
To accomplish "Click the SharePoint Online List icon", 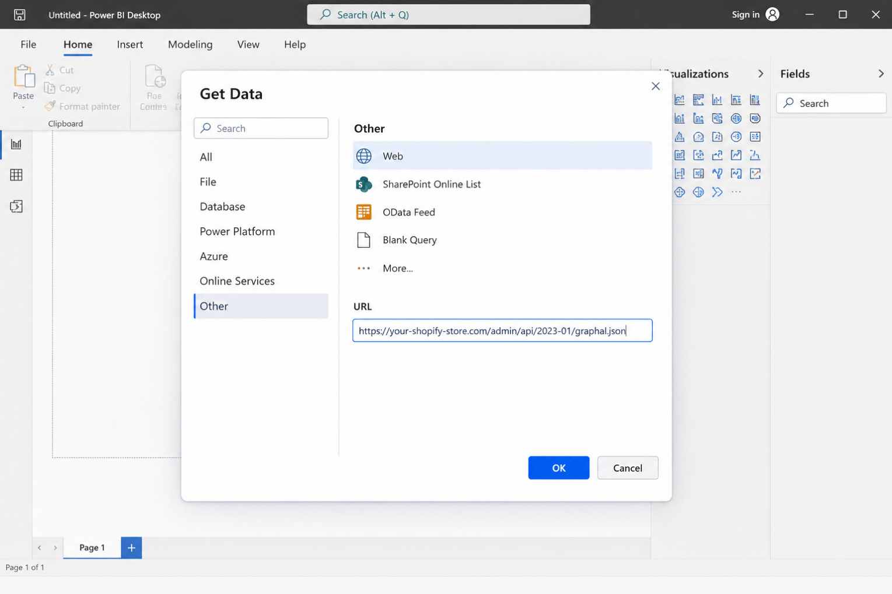I will [364, 184].
